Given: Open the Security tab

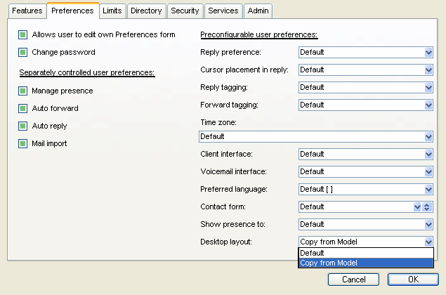Looking at the screenshot, I should click(185, 11).
